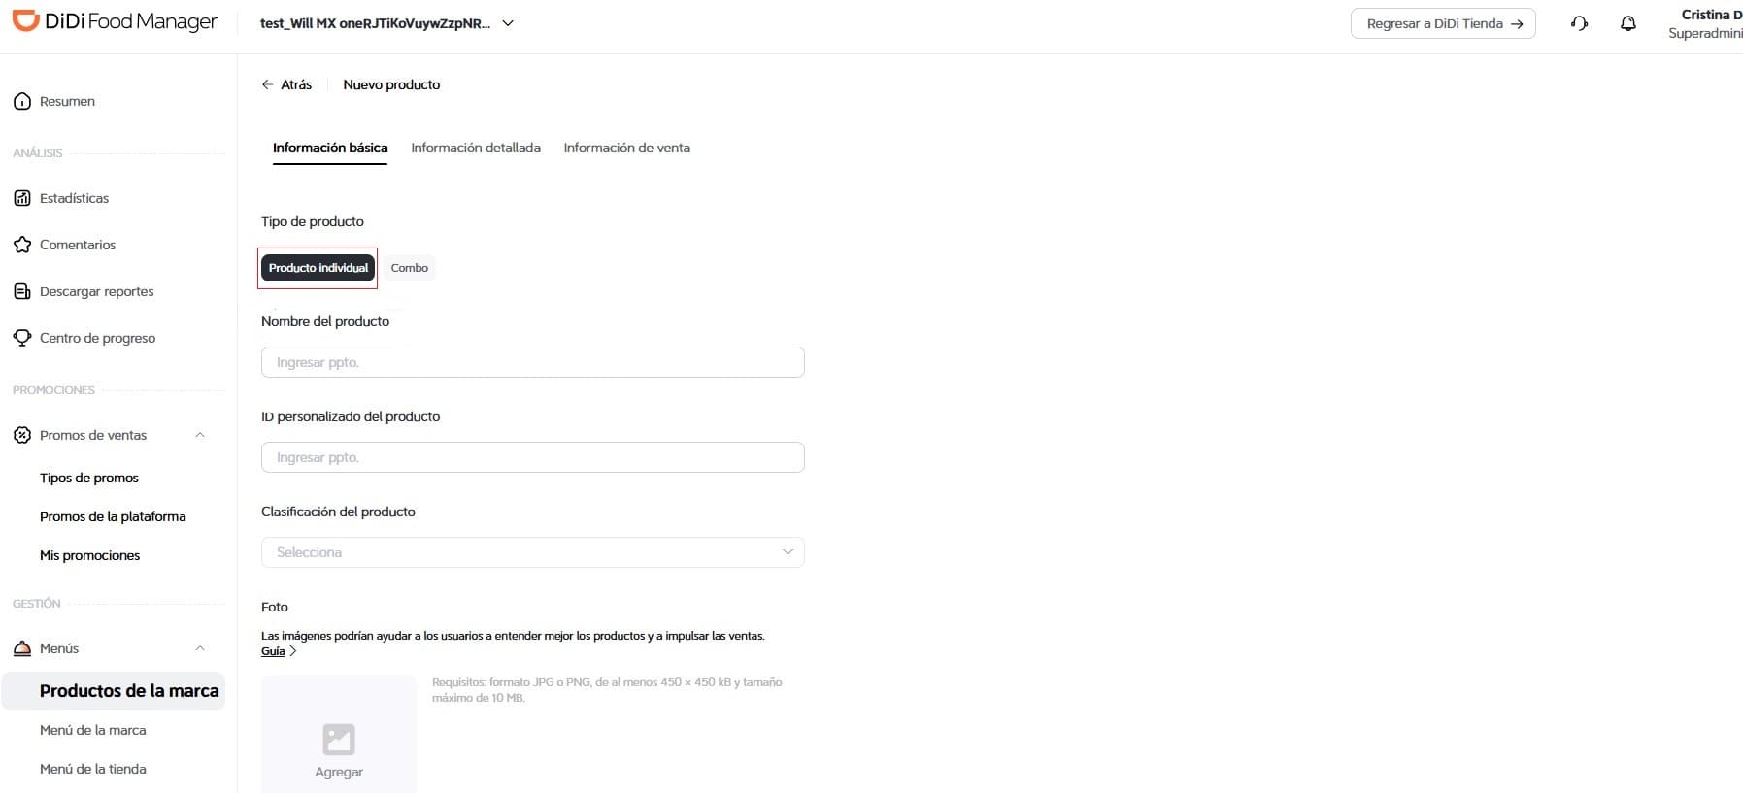The height and width of the screenshot is (793, 1743).
Task: Open Descargar reportes in the sidebar
Action: (x=97, y=291)
